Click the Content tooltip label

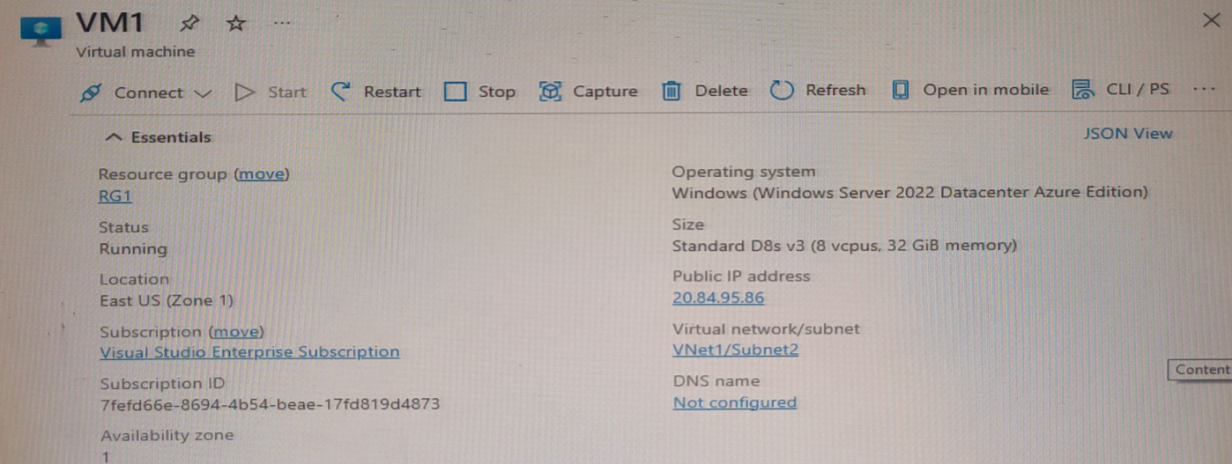pyautogui.click(x=1200, y=370)
